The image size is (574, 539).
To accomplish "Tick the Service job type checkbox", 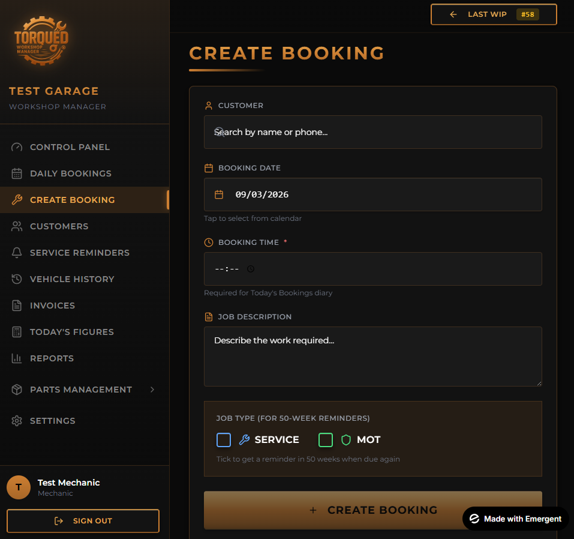I will pos(224,440).
